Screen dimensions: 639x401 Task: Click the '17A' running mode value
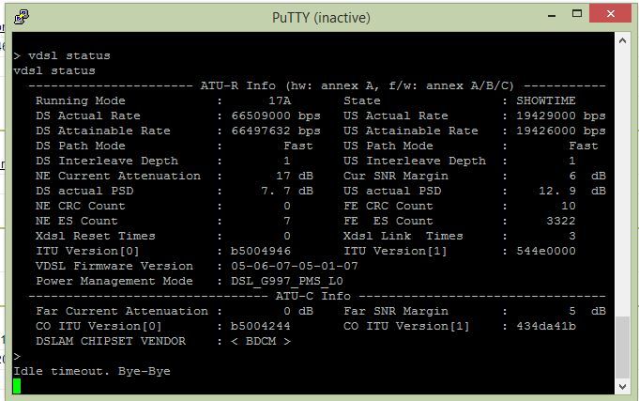coord(280,100)
